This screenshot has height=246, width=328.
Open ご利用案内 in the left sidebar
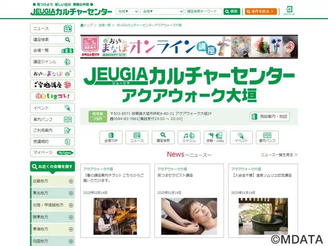pyautogui.click(x=52, y=130)
